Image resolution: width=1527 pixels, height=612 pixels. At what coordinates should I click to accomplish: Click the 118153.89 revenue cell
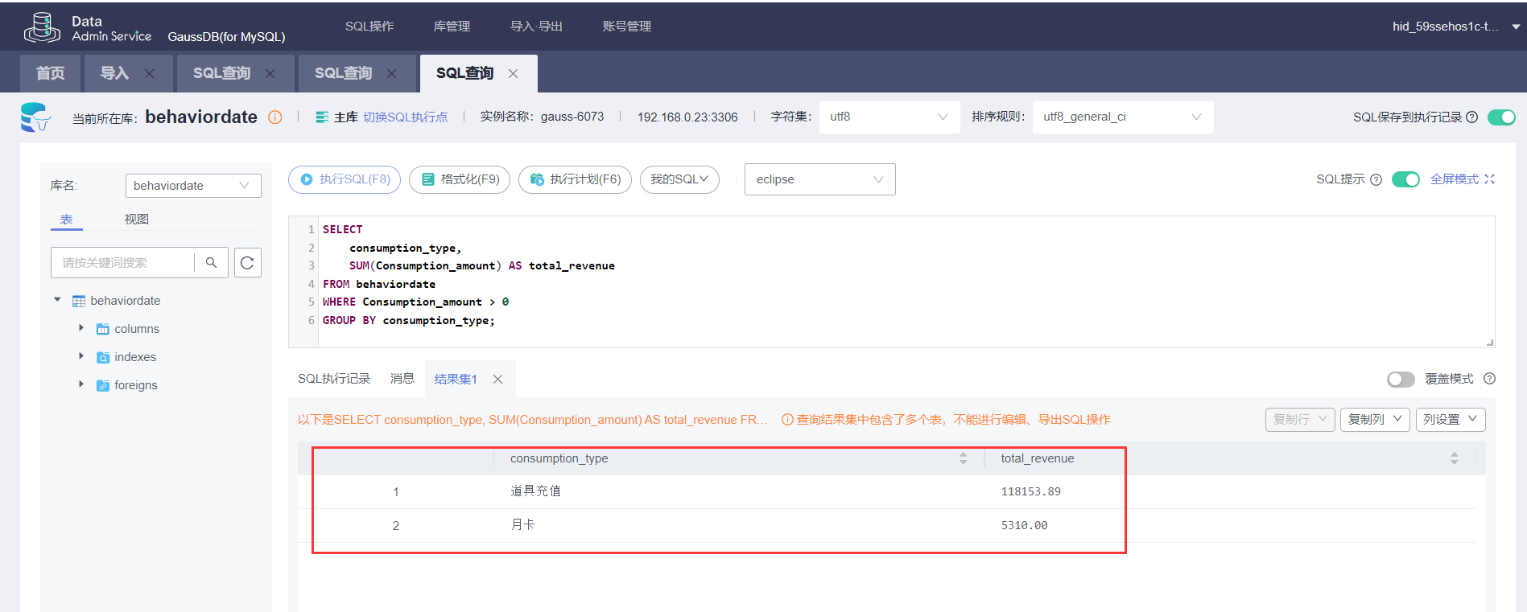1030,491
